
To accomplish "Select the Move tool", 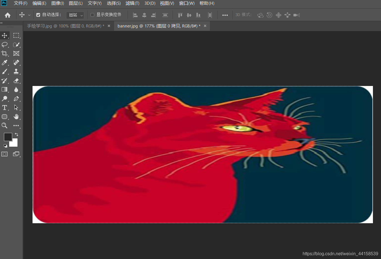I will (x=4, y=35).
